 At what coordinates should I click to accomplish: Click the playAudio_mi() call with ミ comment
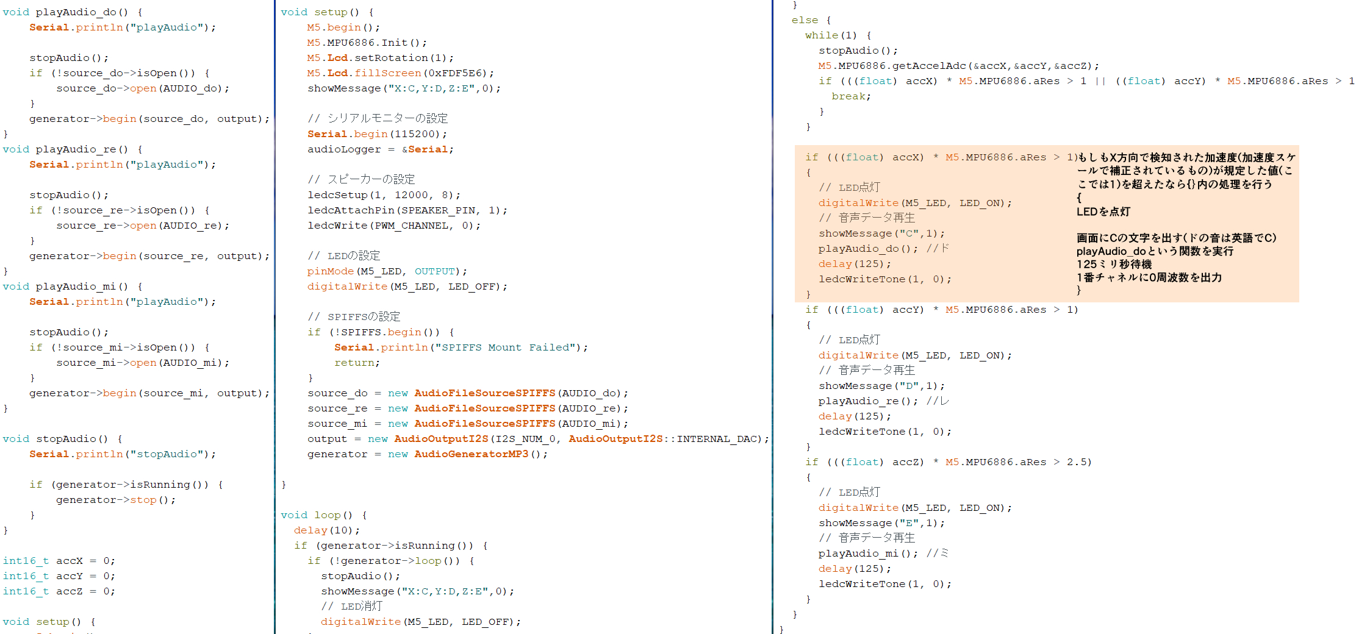click(x=883, y=554)
